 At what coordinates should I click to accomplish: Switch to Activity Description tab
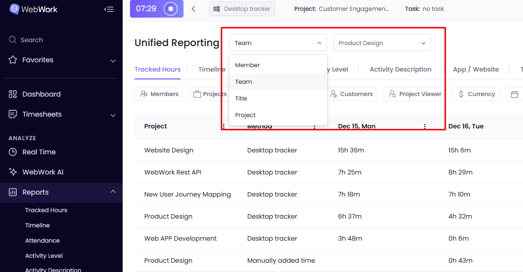400,70
